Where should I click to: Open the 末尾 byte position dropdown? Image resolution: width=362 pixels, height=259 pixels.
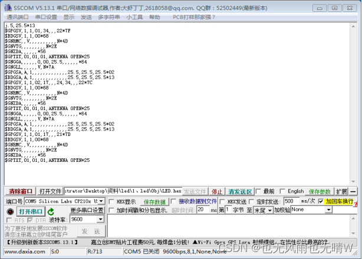click(x=269, y=210)
